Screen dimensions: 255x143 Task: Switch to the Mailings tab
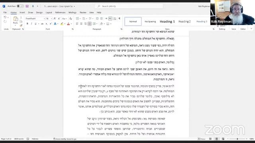tap(73, 12)
